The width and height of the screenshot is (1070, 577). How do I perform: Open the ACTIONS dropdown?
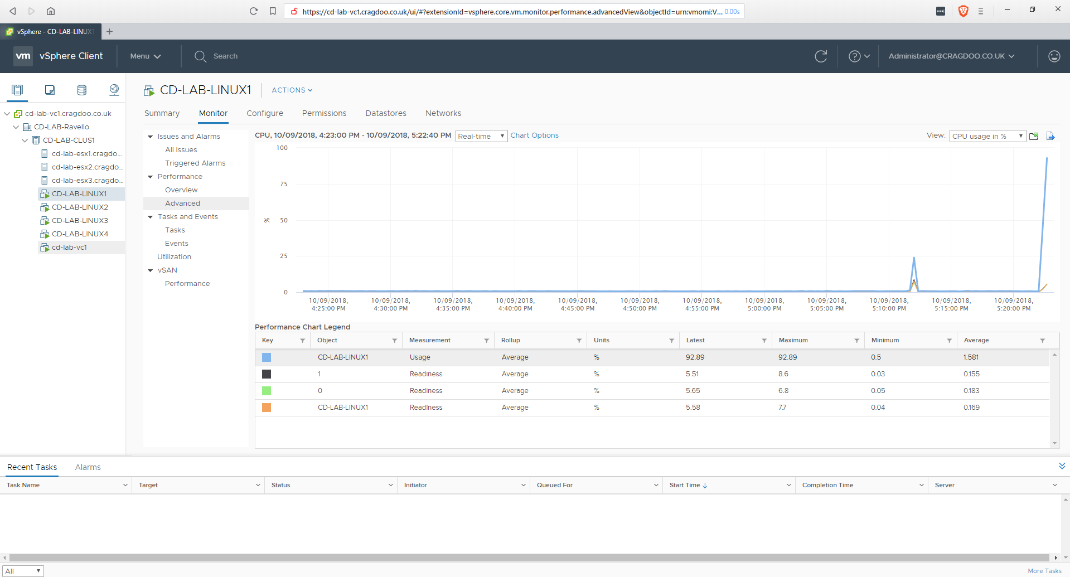coord(292,90)
